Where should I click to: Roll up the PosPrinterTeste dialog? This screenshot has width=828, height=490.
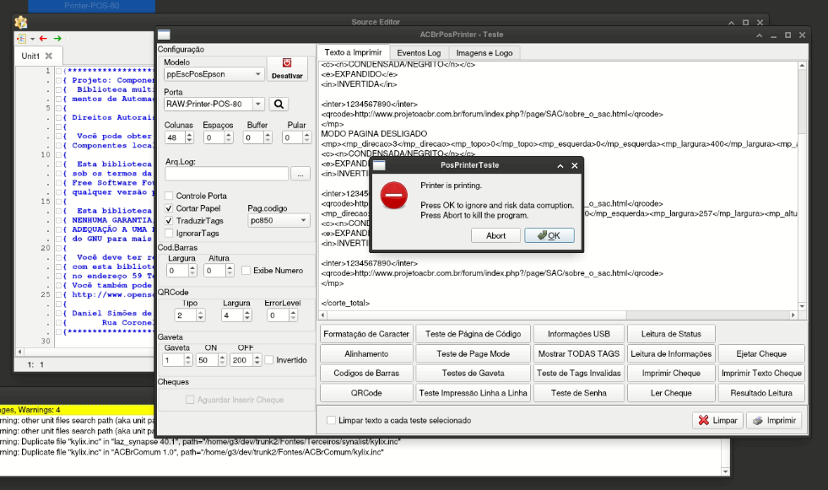(x=560, y=165)
